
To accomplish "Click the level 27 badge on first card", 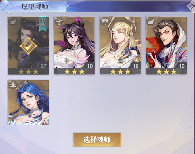I will pos(43,66).
